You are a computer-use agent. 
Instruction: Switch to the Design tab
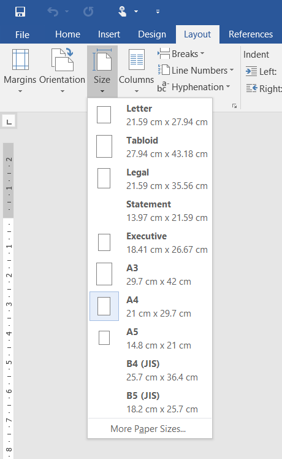coord(152,34)
